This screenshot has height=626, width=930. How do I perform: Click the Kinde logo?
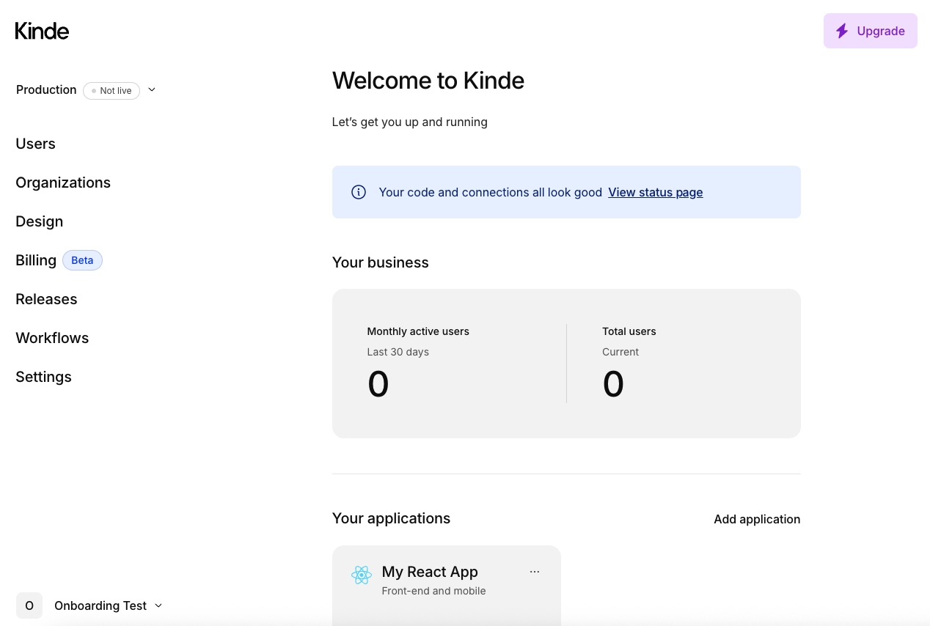(42, 31)
